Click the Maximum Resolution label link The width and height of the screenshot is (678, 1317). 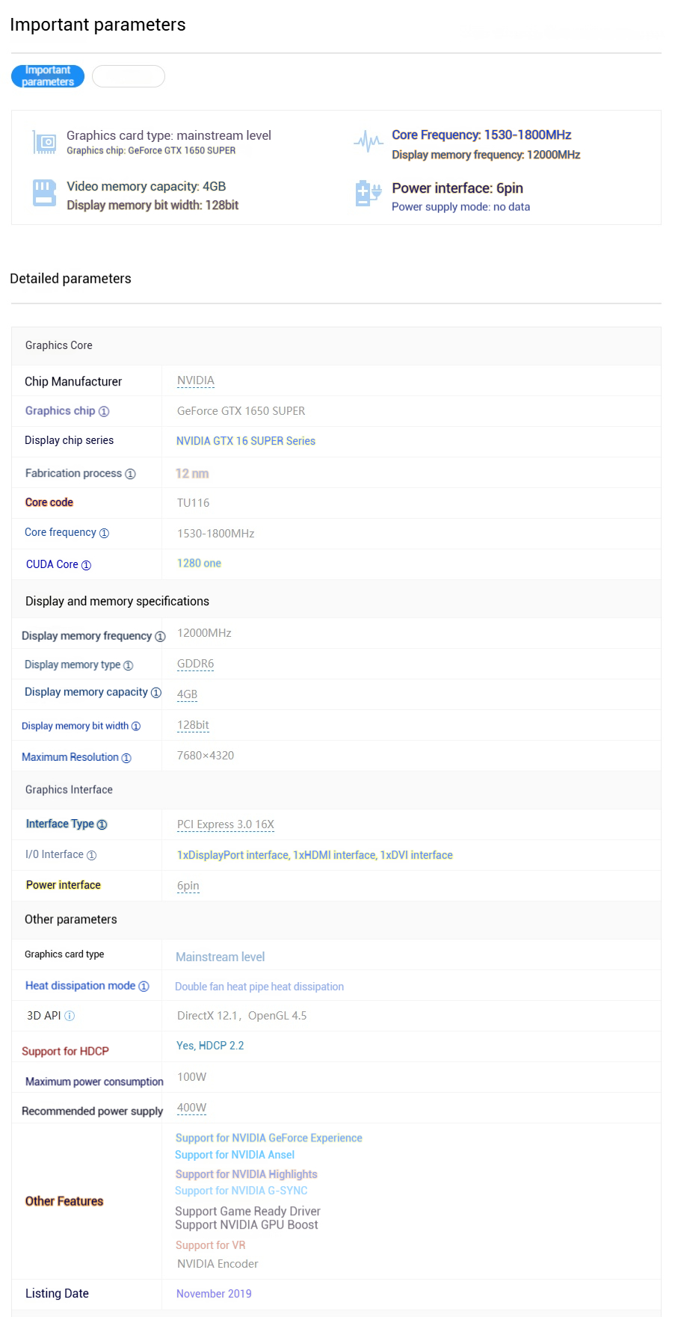[x=70, y=757]
